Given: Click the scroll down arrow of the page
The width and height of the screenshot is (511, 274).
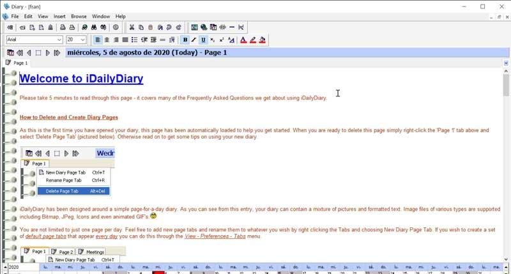Looking at the screenshot, I should [x=506, y=259].
